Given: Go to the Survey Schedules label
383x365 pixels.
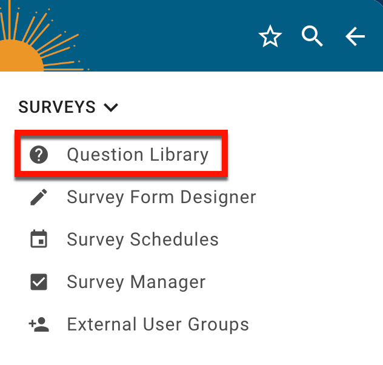Looking at the screenshot, I should point(142,239).
